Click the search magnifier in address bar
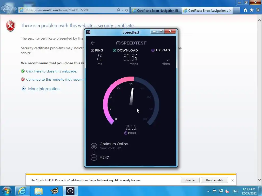Screen dimensions: 262x196 click(118, 10)
